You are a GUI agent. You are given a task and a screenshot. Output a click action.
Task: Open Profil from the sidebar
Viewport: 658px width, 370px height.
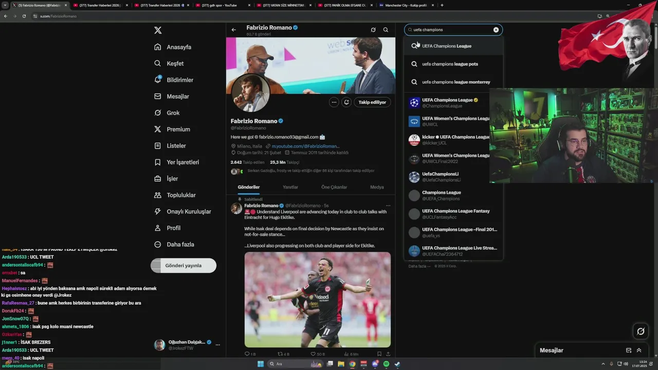[x=167, y=228]
